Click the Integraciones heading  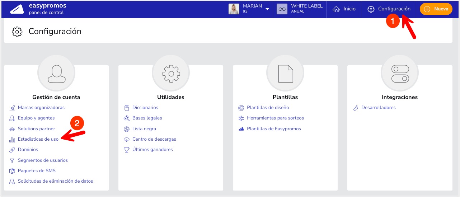(x=400, y=97)
